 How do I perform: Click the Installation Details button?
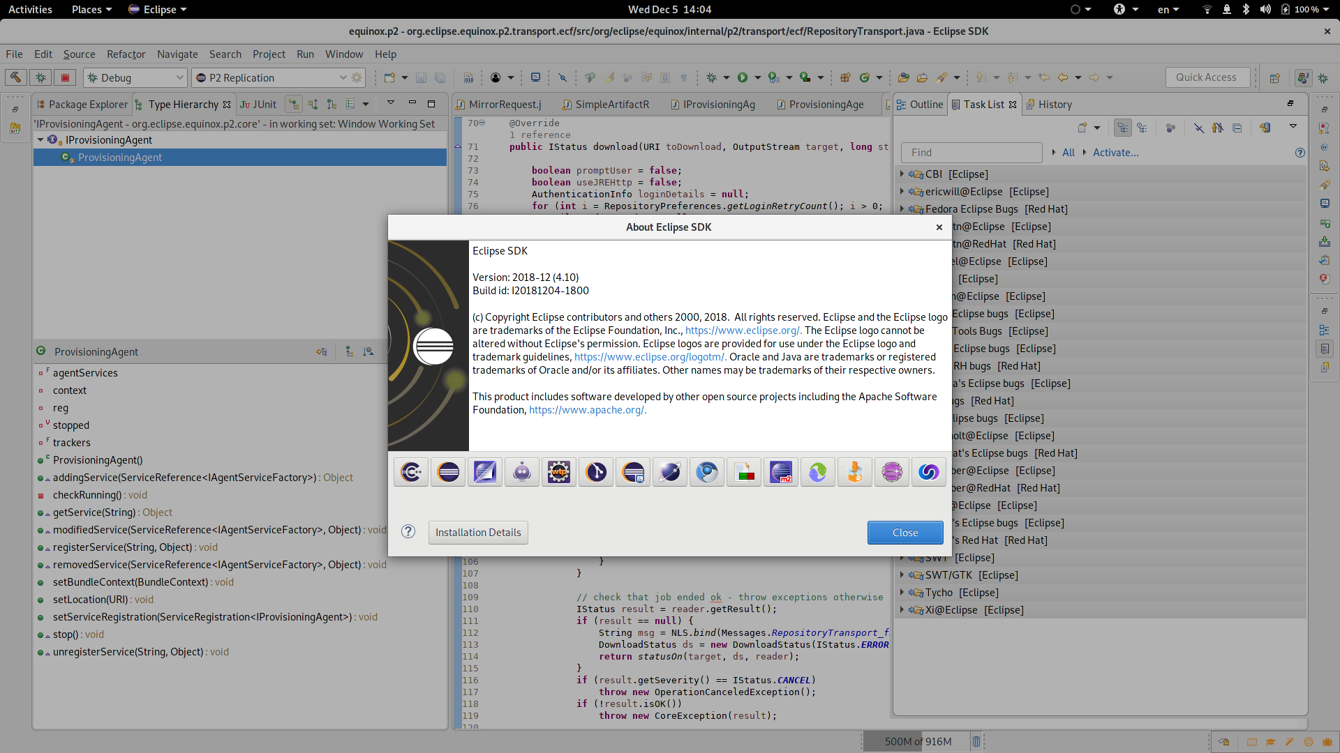click(478, 532)
